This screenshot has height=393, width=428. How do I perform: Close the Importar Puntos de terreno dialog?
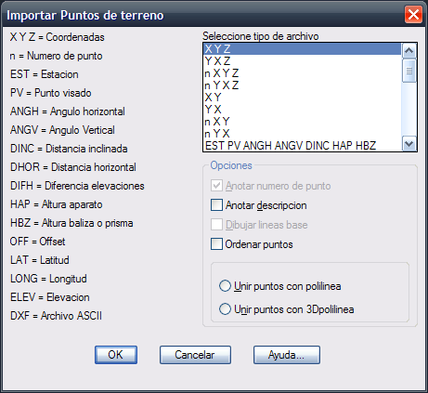[x=413, y=15]
